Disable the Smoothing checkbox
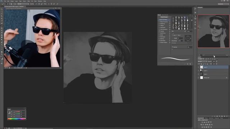The height and width of the screenshot is (129, 230). coord(159,40)
